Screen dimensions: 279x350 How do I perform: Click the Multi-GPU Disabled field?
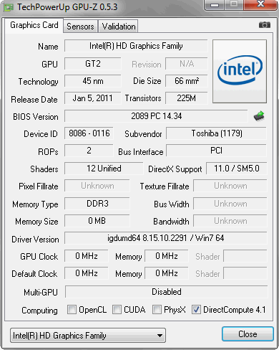click(166, 292)
